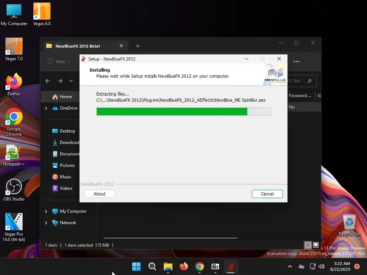Click the installation progress bar

[x=183, y=112]
